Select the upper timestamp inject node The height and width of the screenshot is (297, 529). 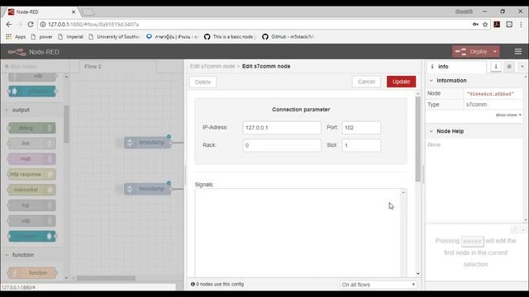tap(148, 143)
